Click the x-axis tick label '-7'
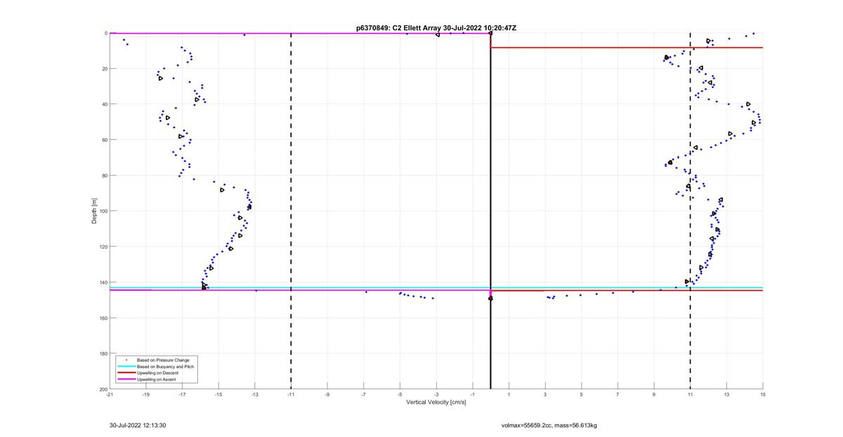The image size is (843, 437). click(x=364, y=395)
